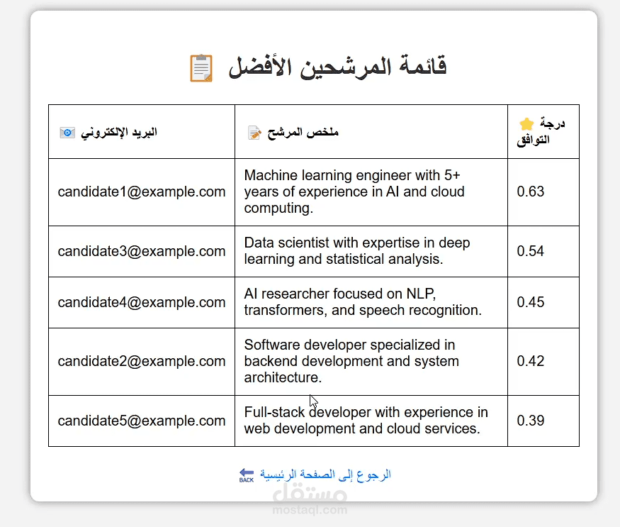Image resolution: width=620 pixels, height=527 pixels.
Task: Click the Software developer summary text
Action: coord(351,361)
